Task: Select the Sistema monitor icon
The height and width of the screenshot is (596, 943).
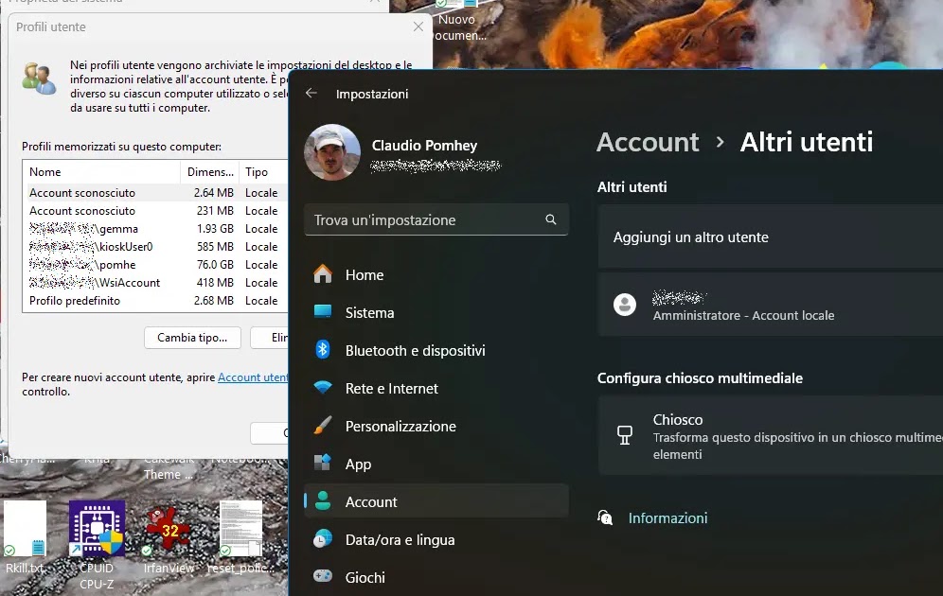Action: click(323, 312)
